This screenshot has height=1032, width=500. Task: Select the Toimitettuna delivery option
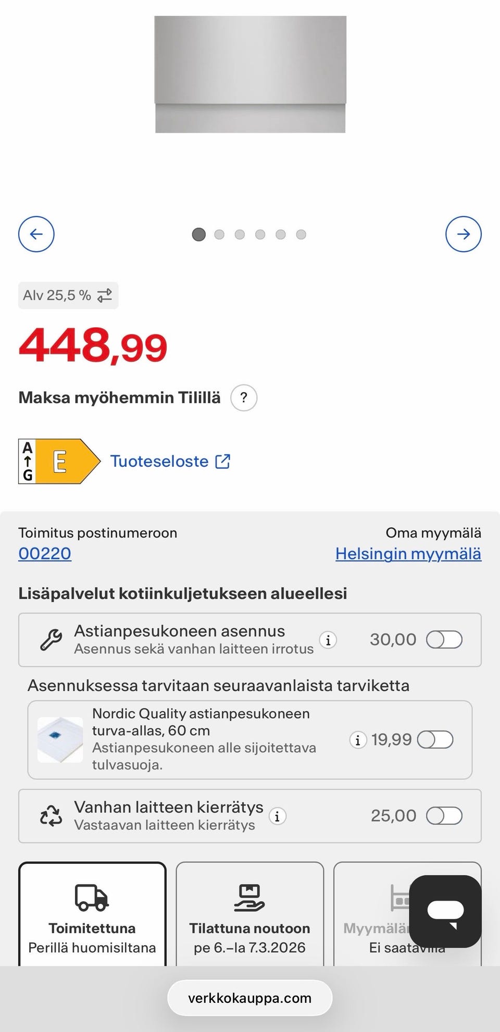coord(92,917)
